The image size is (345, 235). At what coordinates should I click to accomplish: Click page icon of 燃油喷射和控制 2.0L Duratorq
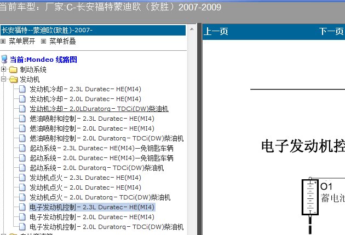(22, 138)
